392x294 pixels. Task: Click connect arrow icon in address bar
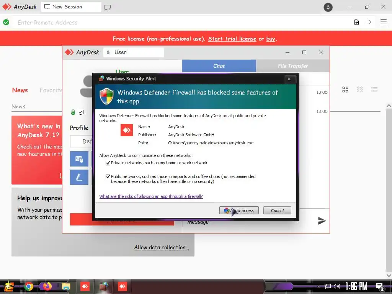tap(368, 22)
